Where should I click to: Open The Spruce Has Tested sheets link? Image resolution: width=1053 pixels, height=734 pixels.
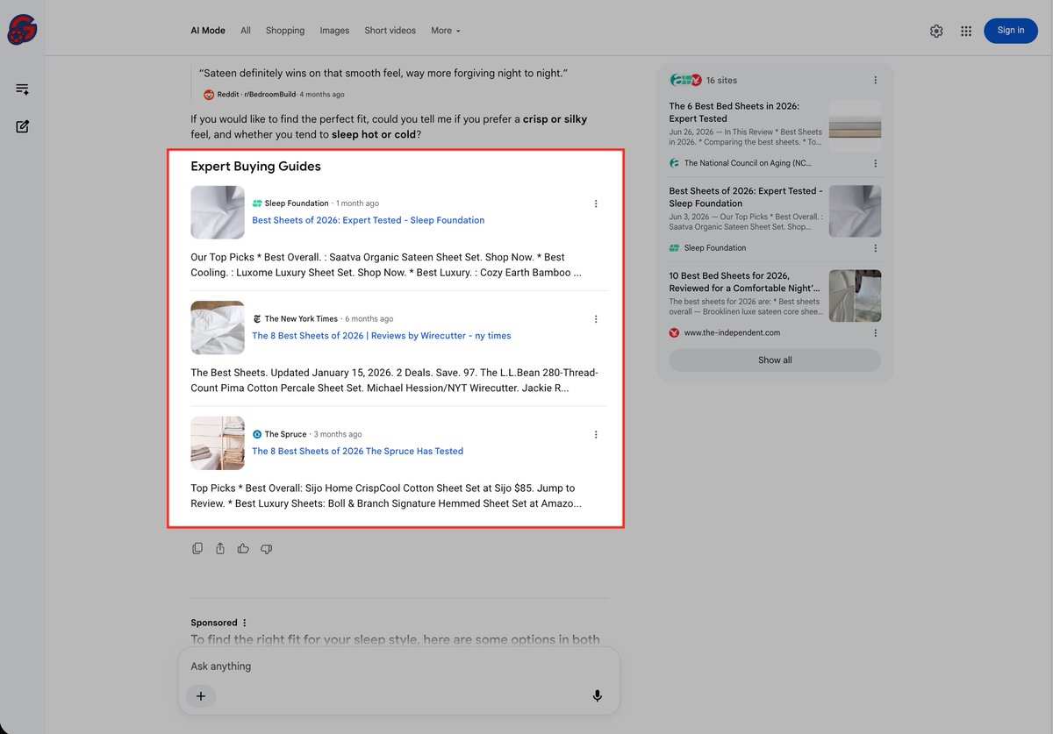358,452
